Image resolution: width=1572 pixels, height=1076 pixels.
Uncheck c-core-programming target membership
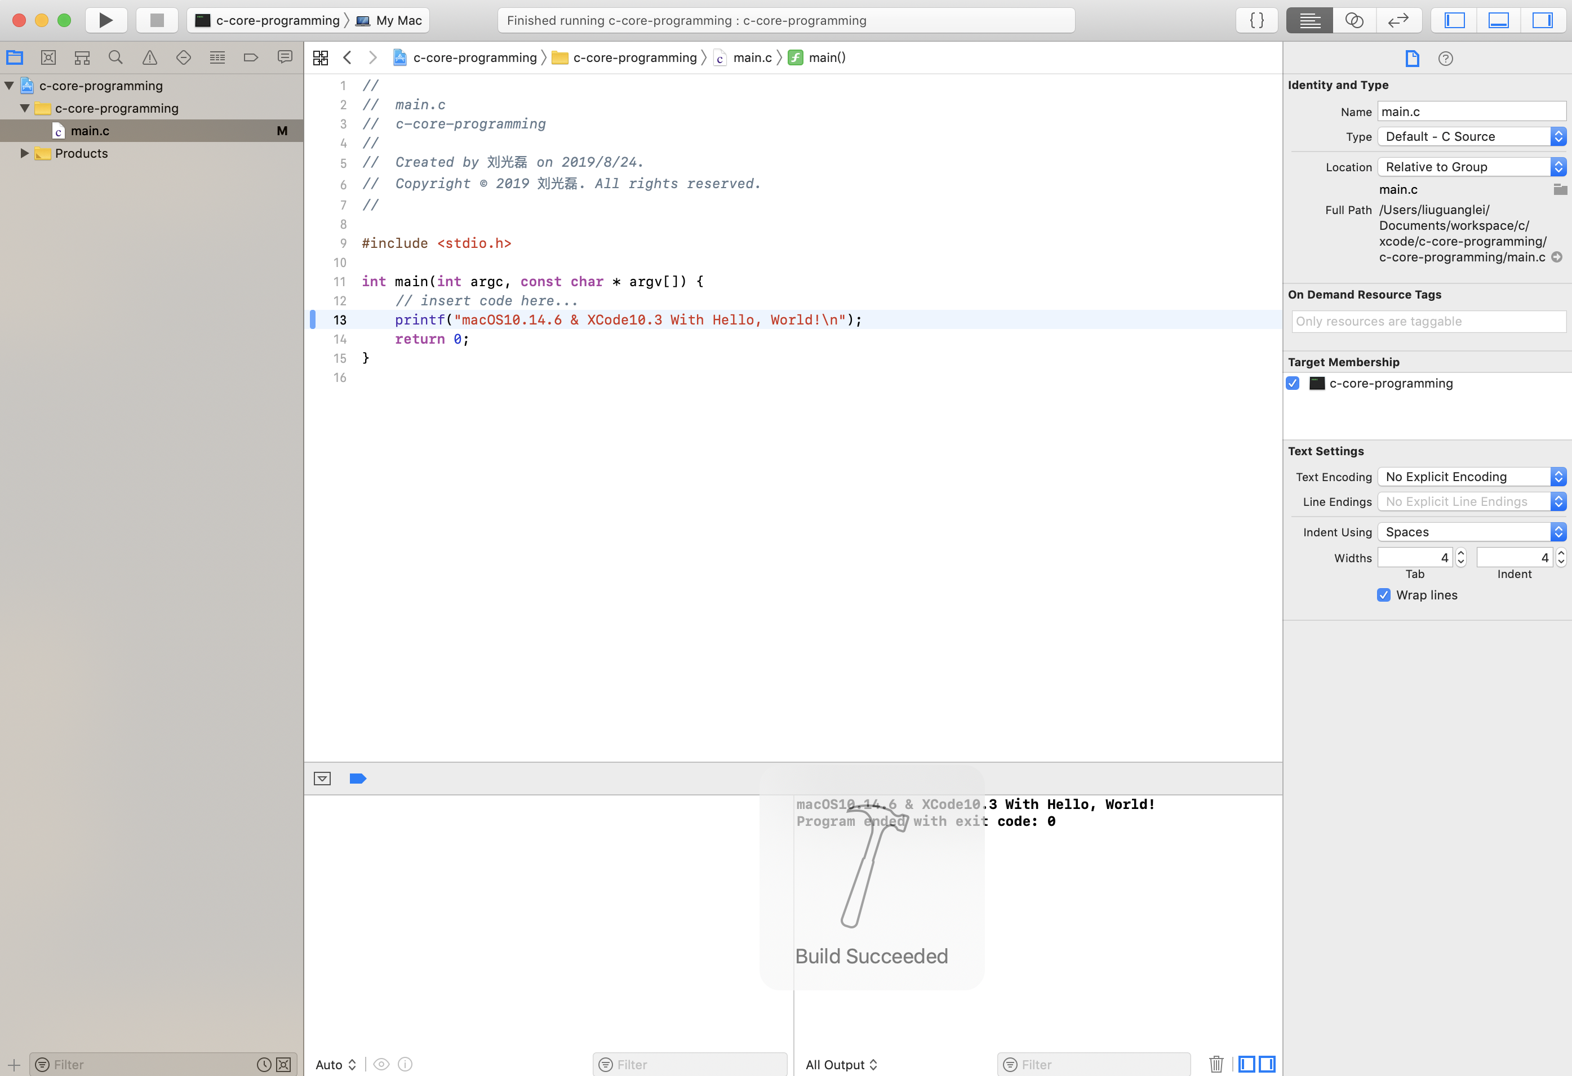tap(1293, 383)
